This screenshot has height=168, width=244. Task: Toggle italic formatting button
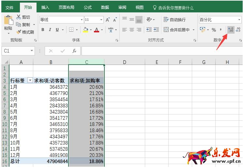pos(50,30)
